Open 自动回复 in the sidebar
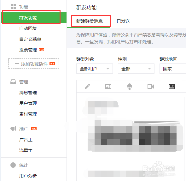The height and width of the screenshot is (181, 186). pos(28,28)
